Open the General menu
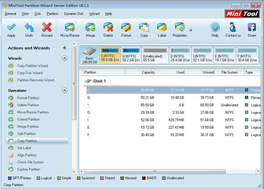The width and height of the screenshot is (264, 189). point(10,14)
